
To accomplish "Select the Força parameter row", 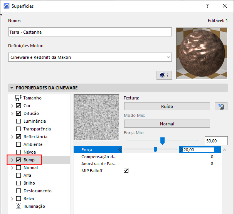I will [x=147, y=150].
